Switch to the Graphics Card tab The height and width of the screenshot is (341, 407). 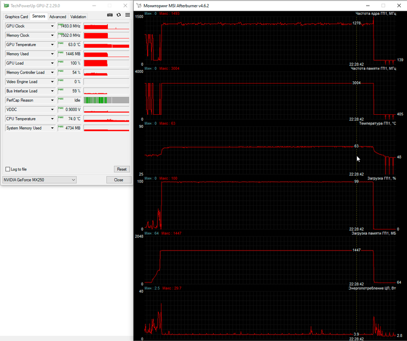tap(16, 16)
